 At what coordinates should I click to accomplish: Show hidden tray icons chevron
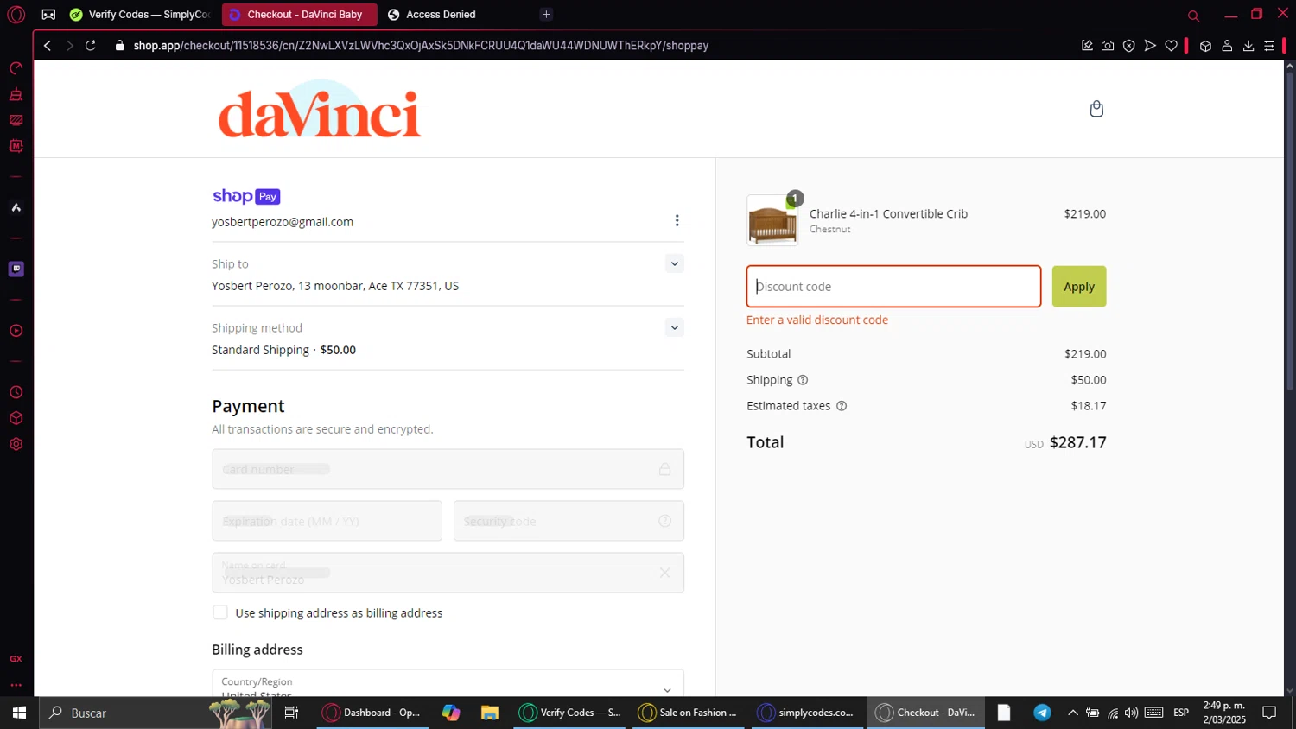click(1072, 713)
